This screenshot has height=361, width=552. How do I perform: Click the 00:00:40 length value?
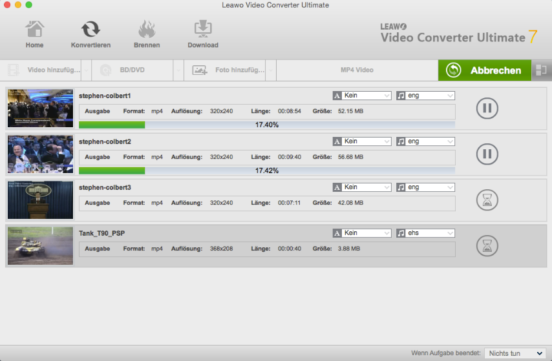(x=290, y=249)
